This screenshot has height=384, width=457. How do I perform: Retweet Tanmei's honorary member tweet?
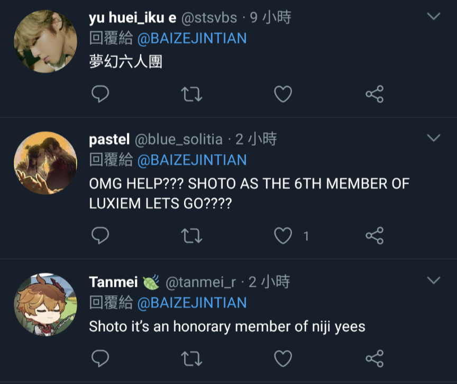tap(191, 358)
